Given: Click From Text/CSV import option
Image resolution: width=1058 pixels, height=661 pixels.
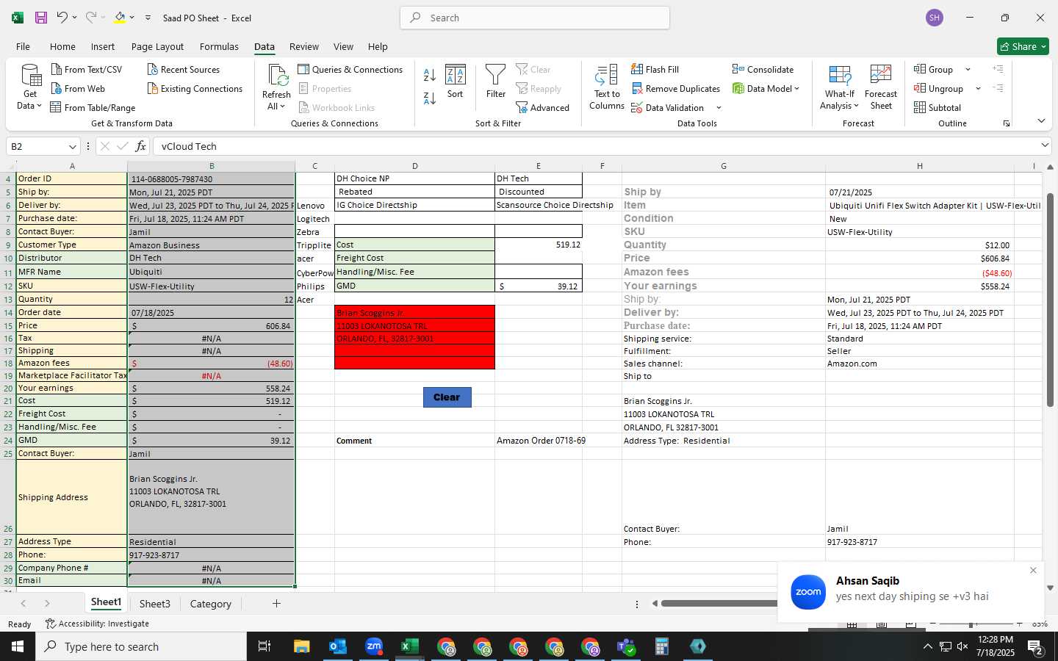Looking at the screenshot, I should click(87, 69).
